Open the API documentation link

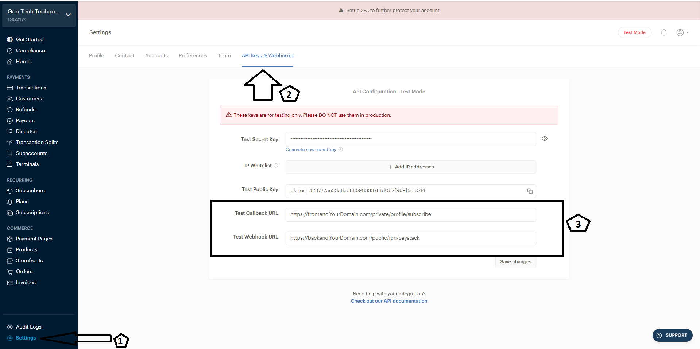[389, 301]
